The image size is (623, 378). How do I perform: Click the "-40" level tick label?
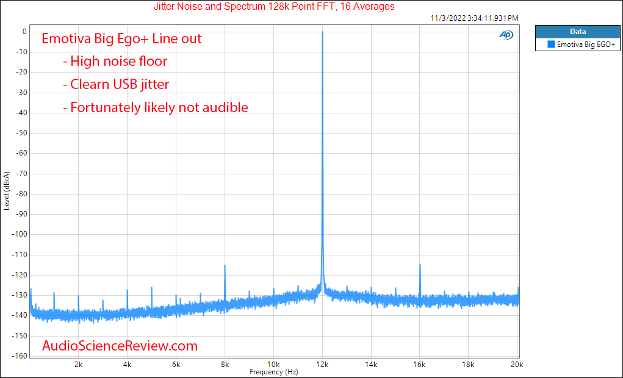tap(21, 113)
